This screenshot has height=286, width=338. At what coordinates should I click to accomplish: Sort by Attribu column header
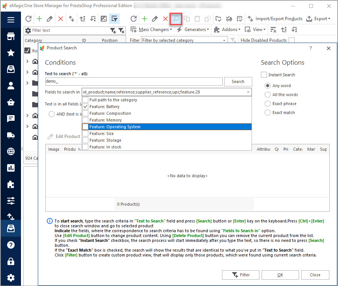263,149
